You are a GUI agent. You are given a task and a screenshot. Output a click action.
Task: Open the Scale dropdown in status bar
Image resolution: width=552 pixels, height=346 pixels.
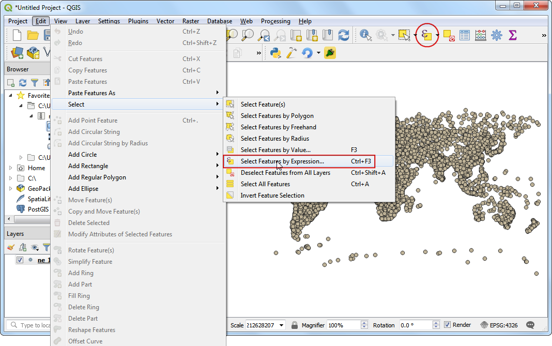[x=282, y=325]
